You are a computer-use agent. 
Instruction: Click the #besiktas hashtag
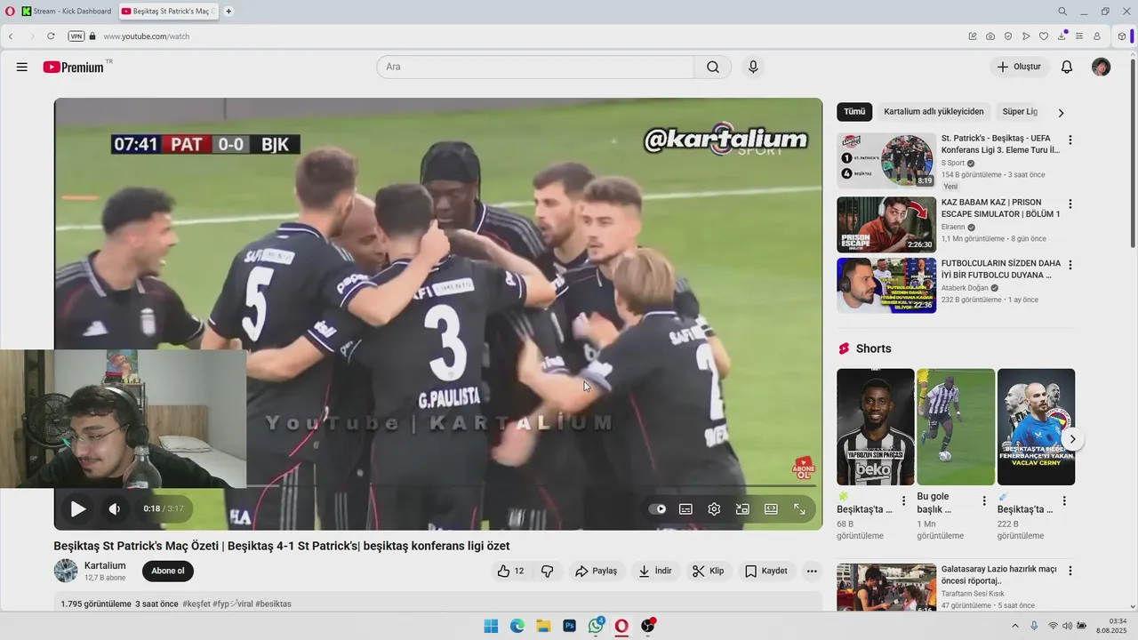(273, 604)
